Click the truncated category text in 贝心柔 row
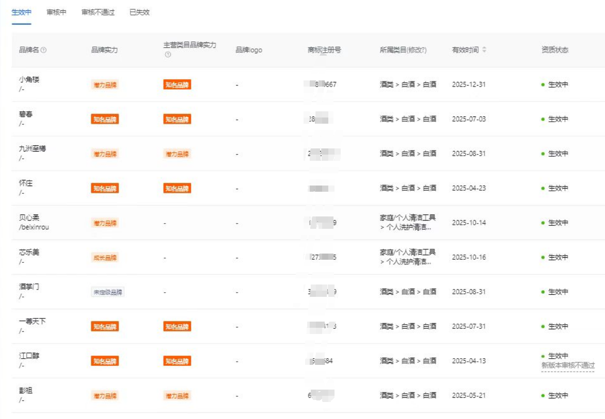 (x=407, y=227)
